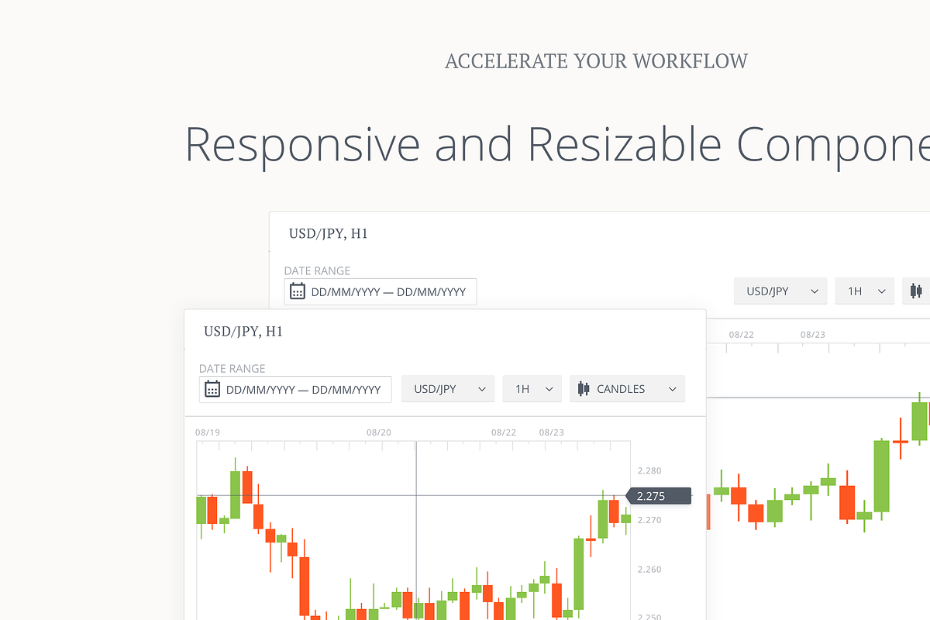
Task: Click the calendar icon in the back panel's date range
Action: [x=298, y=291]
